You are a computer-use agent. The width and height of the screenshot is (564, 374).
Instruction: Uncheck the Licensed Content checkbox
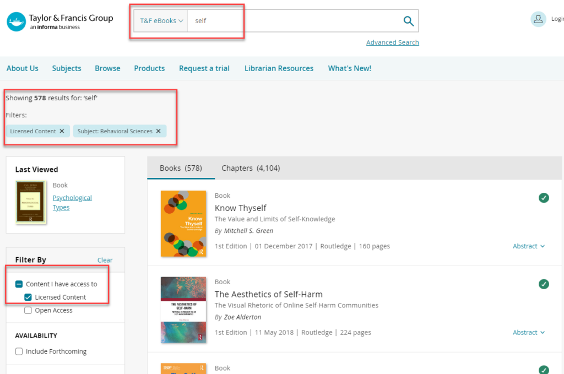pyautogui.click(x=28, y=297)
